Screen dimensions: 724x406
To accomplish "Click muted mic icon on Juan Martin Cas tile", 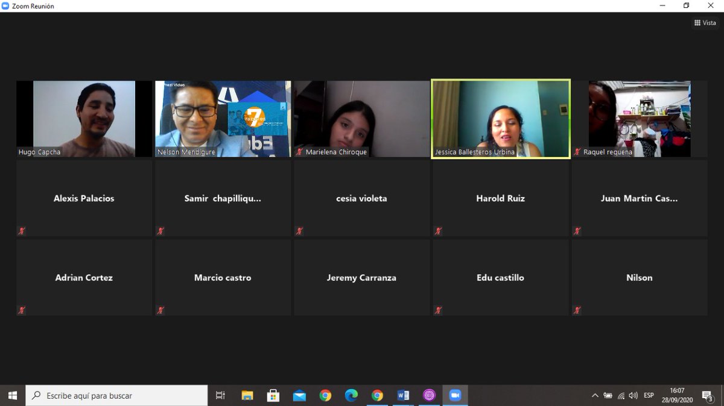I will pos(577,231).
